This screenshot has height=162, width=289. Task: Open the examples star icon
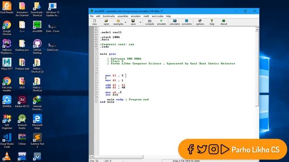(x=118, y=22)
